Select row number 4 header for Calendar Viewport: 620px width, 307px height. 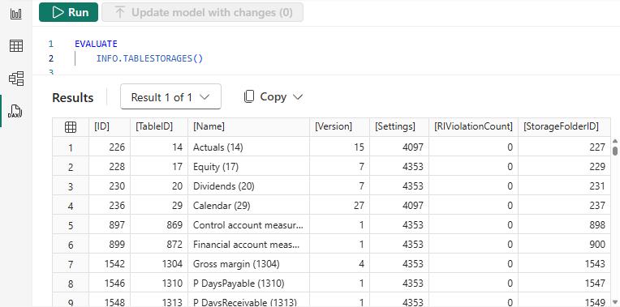pyautogui.click(x=71, y=206)
